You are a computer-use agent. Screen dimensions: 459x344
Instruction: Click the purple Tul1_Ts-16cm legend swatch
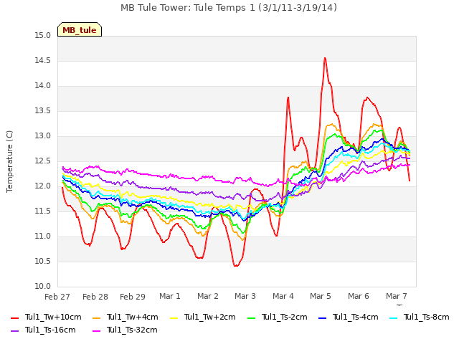click(x=14, y=331)
